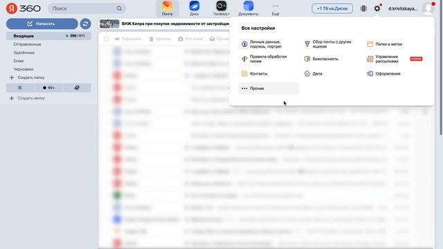Click the search magnifier icon

tap(119, 8)
